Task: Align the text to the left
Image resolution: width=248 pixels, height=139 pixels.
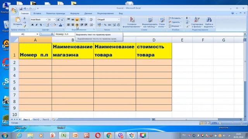Action: pyautogui.click(x=69, y=25)
